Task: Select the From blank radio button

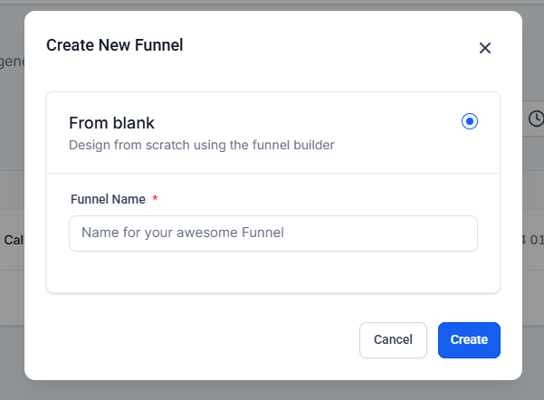Action: 469,121
